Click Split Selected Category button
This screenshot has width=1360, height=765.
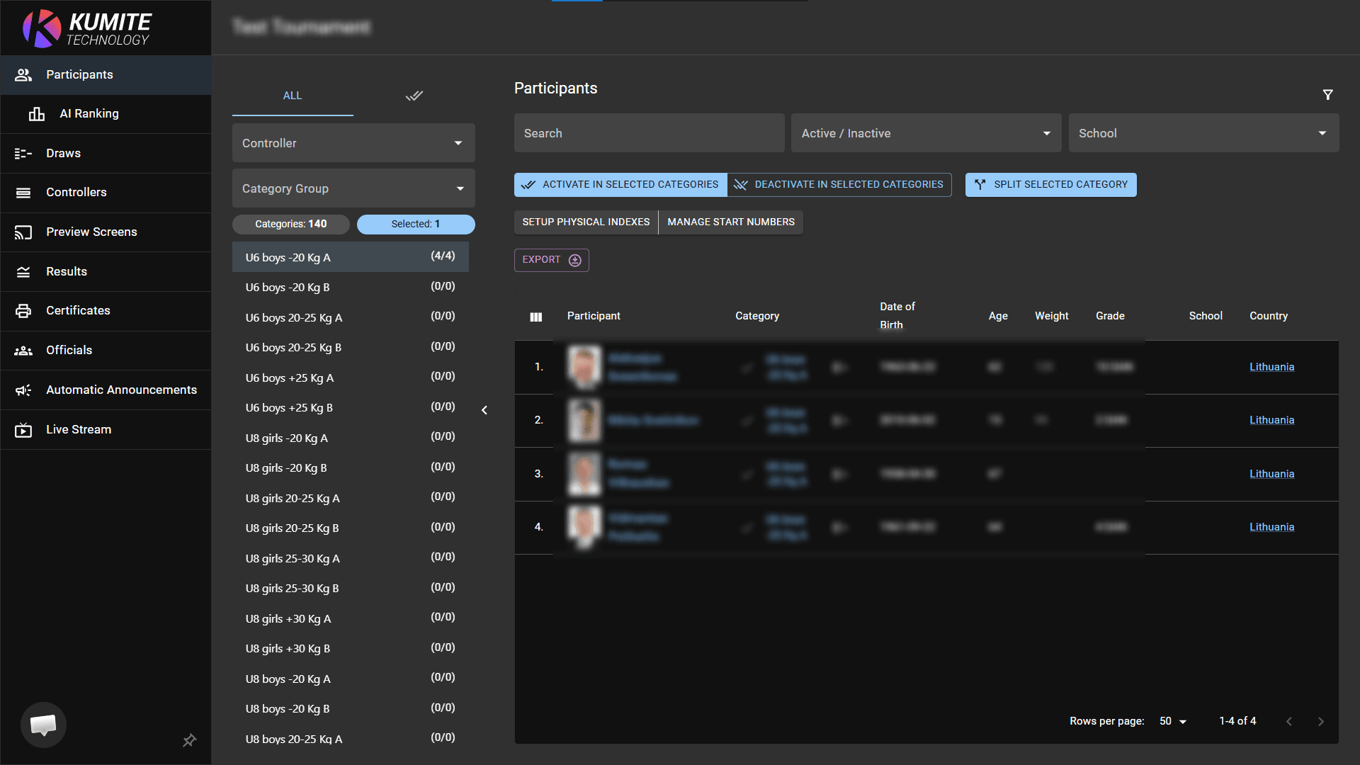click(1050, 185)
